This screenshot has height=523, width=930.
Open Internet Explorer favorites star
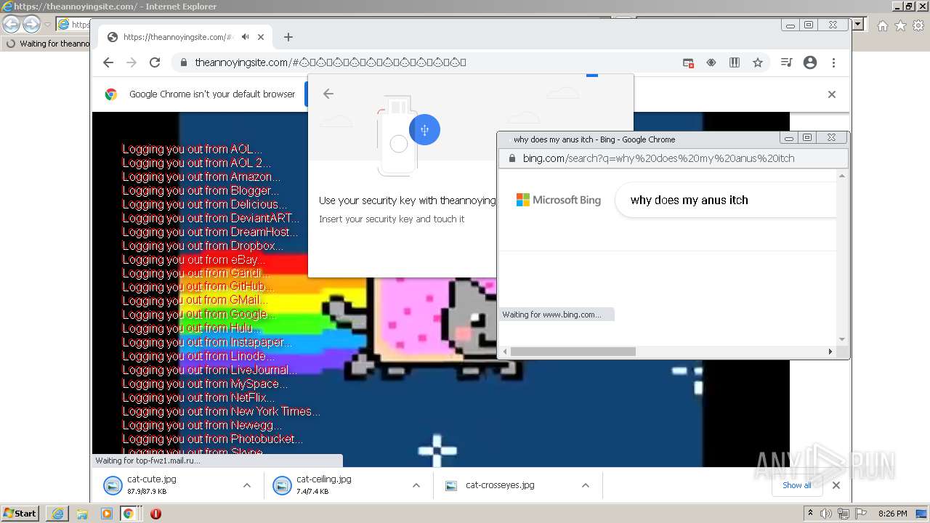click(x=900, y=25)
